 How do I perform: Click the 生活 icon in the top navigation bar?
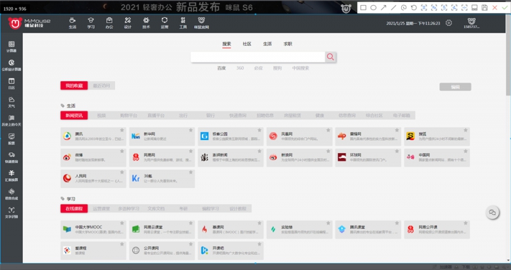[x=72, y=23]
